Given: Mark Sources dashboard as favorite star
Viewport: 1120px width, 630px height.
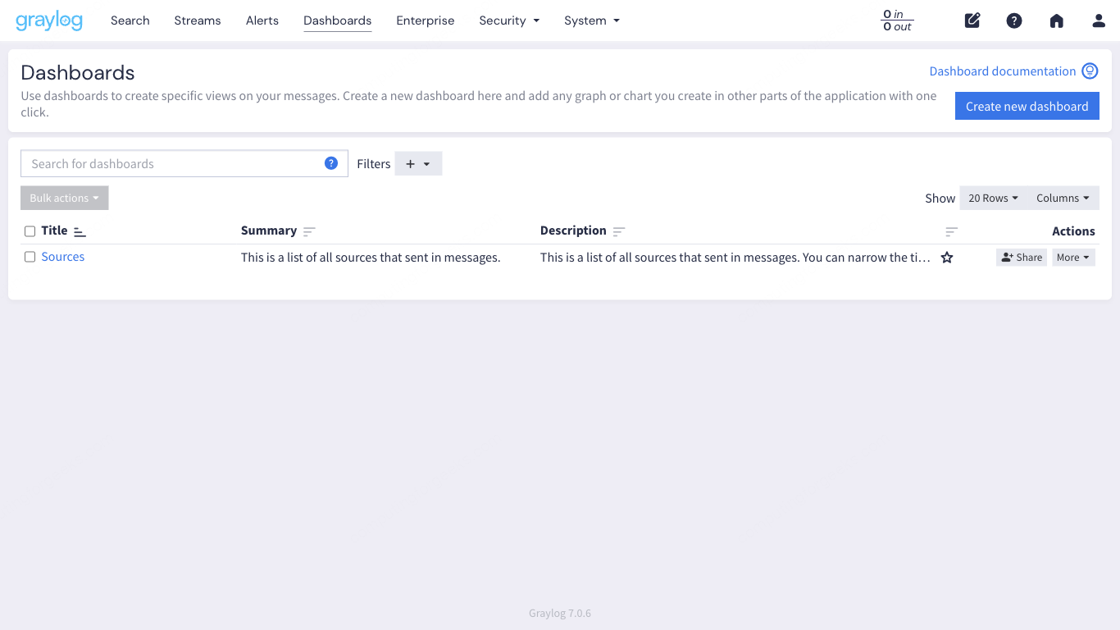Looking at the screenshot, I should [947, 258].
